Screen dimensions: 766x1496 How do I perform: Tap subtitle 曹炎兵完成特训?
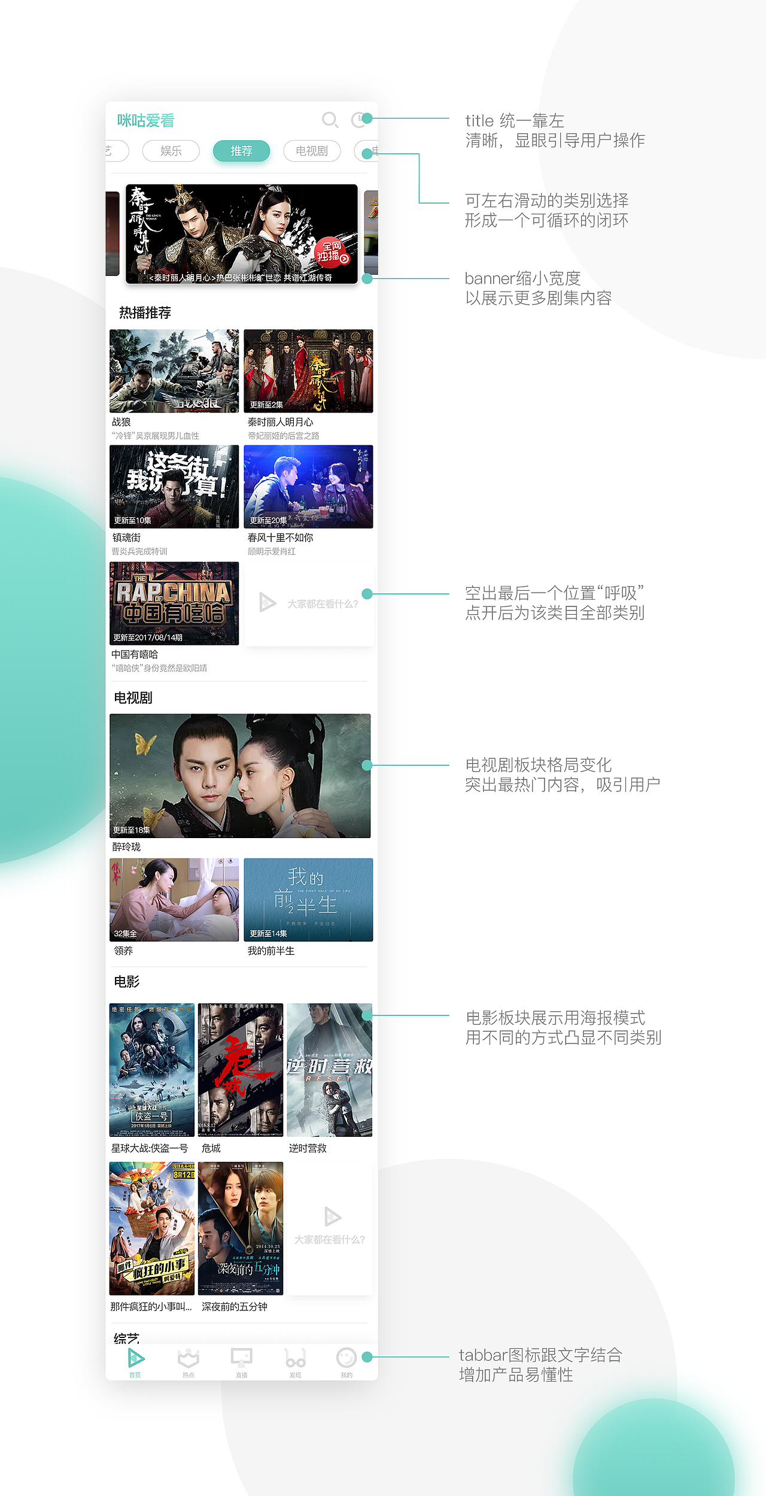pyautogui.click(x=139, y=551)
